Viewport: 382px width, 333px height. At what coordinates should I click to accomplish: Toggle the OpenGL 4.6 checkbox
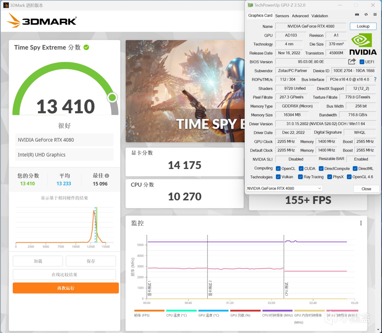point(349,177)
